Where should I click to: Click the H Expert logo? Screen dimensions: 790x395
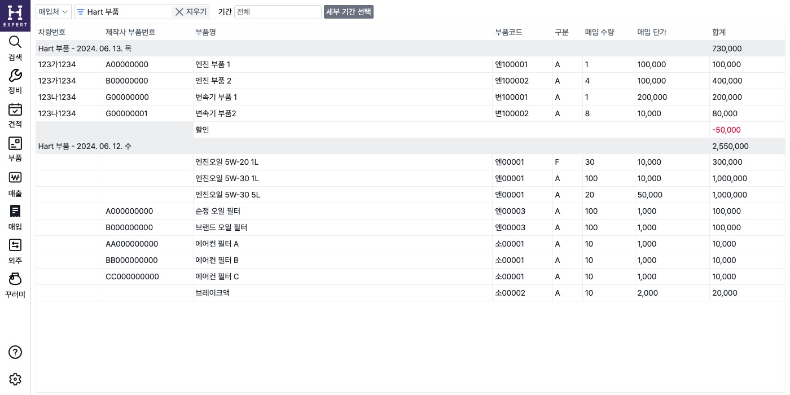pos(15,15)
